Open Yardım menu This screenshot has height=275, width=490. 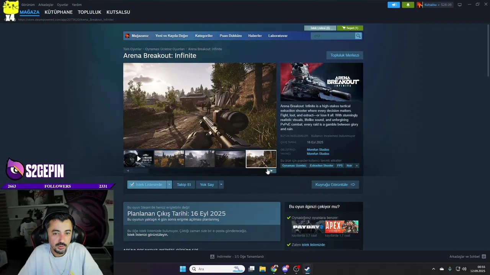coord(77,5)
